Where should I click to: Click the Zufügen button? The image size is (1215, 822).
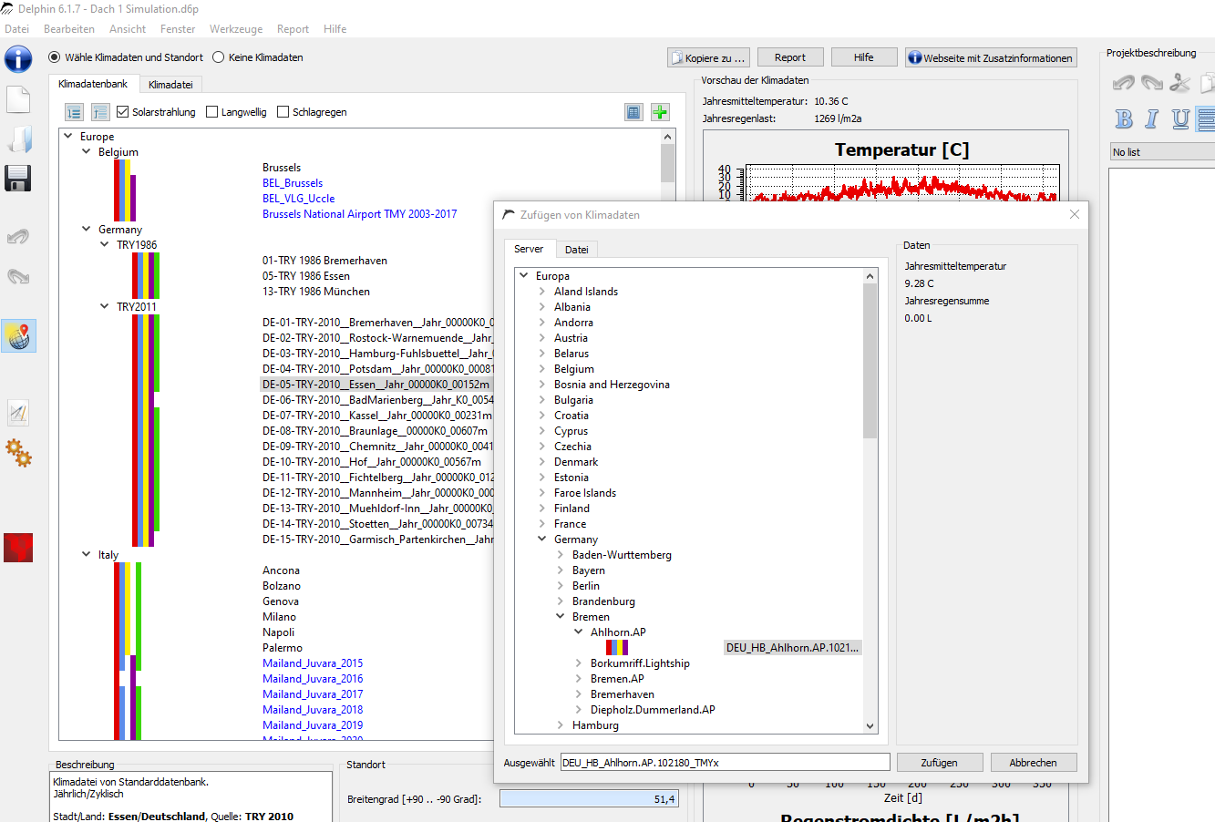coord(939,763)
